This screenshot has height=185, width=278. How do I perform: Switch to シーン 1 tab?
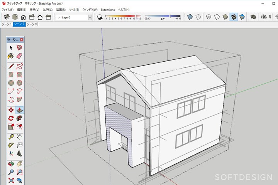pos(7,24)
